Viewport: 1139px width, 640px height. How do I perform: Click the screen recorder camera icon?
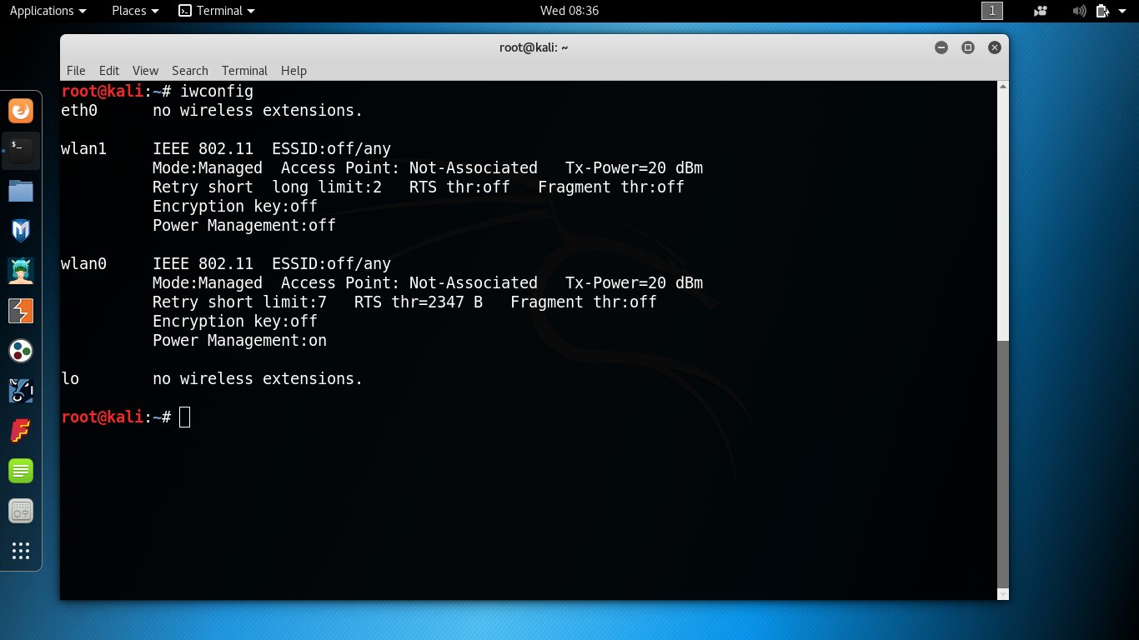(x=1040, y=11)
